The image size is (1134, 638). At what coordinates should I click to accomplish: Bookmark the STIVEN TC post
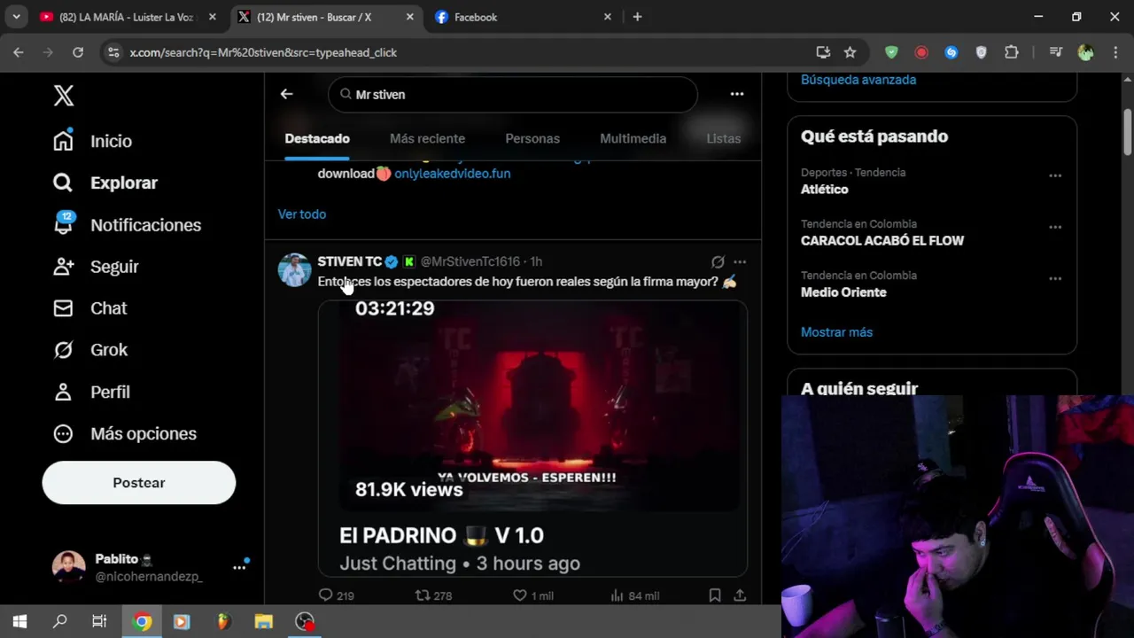(x=715, y=595)
